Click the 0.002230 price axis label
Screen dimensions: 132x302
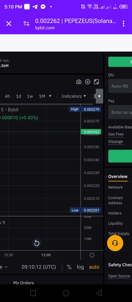pos(92,173)
